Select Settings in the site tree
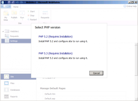Image resolution: width=138 pixels, height=101 pixels. 16,41
